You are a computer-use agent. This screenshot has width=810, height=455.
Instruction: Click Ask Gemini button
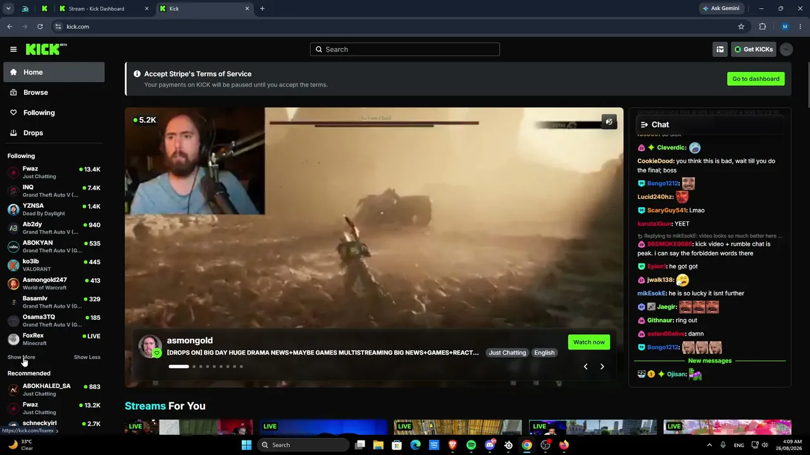point(721,8)
